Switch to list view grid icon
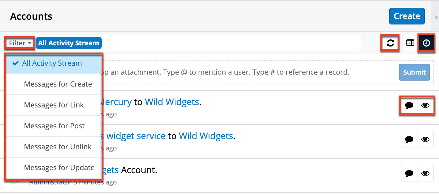The image size is (439, 194). 410,43
